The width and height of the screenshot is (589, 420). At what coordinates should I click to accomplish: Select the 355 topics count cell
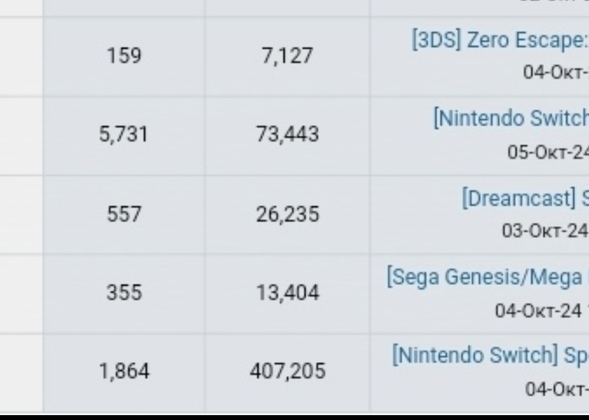(124, 293)
